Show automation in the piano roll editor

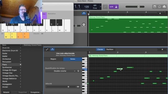click(x=47, y=49)
